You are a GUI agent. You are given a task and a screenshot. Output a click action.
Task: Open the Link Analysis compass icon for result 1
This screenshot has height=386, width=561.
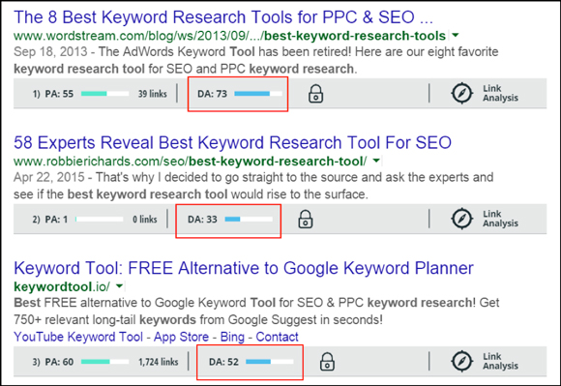(462, 94)
